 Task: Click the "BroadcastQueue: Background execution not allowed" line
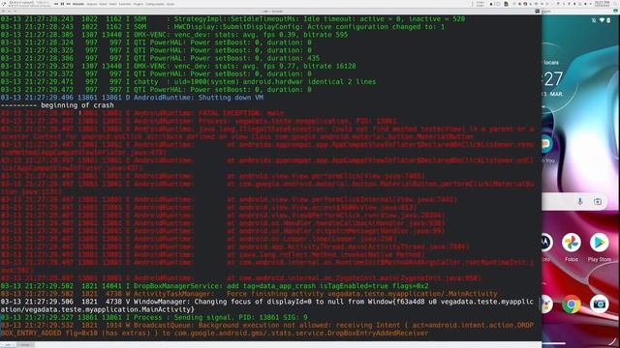(267, 330)
